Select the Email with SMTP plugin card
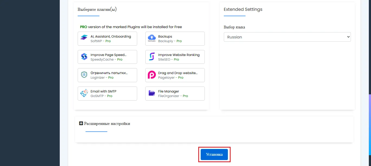Viewport: 371px width, 166px height. coord(107,94)
